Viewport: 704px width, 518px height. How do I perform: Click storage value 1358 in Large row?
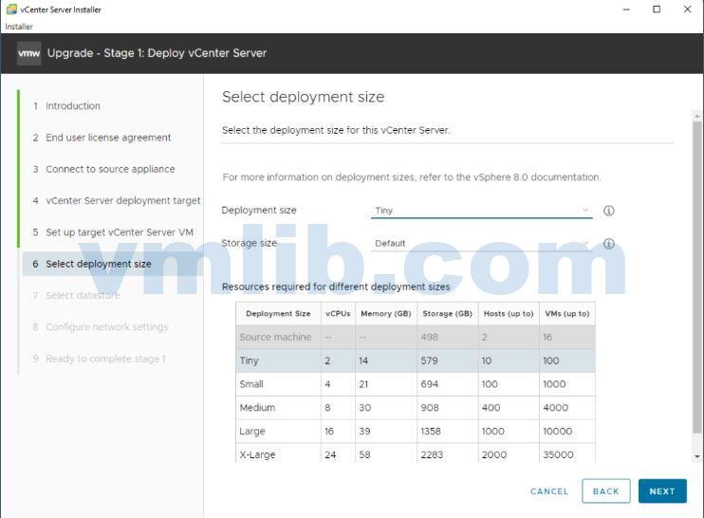[431, 432]
